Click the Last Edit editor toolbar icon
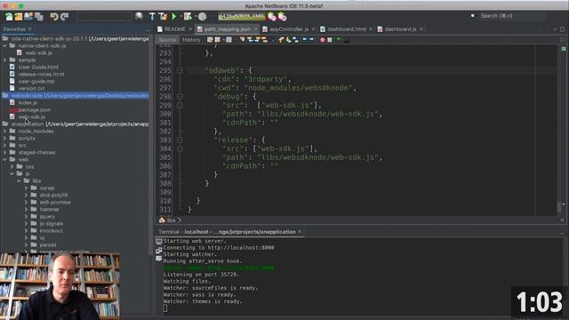 pos(210,39)
